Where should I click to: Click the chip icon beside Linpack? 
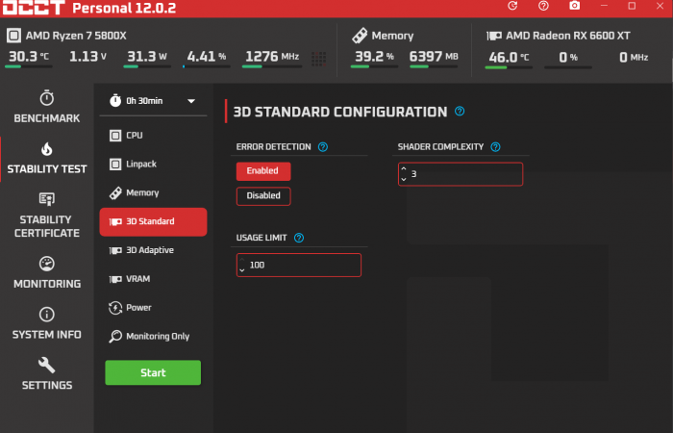click(115, 165)
